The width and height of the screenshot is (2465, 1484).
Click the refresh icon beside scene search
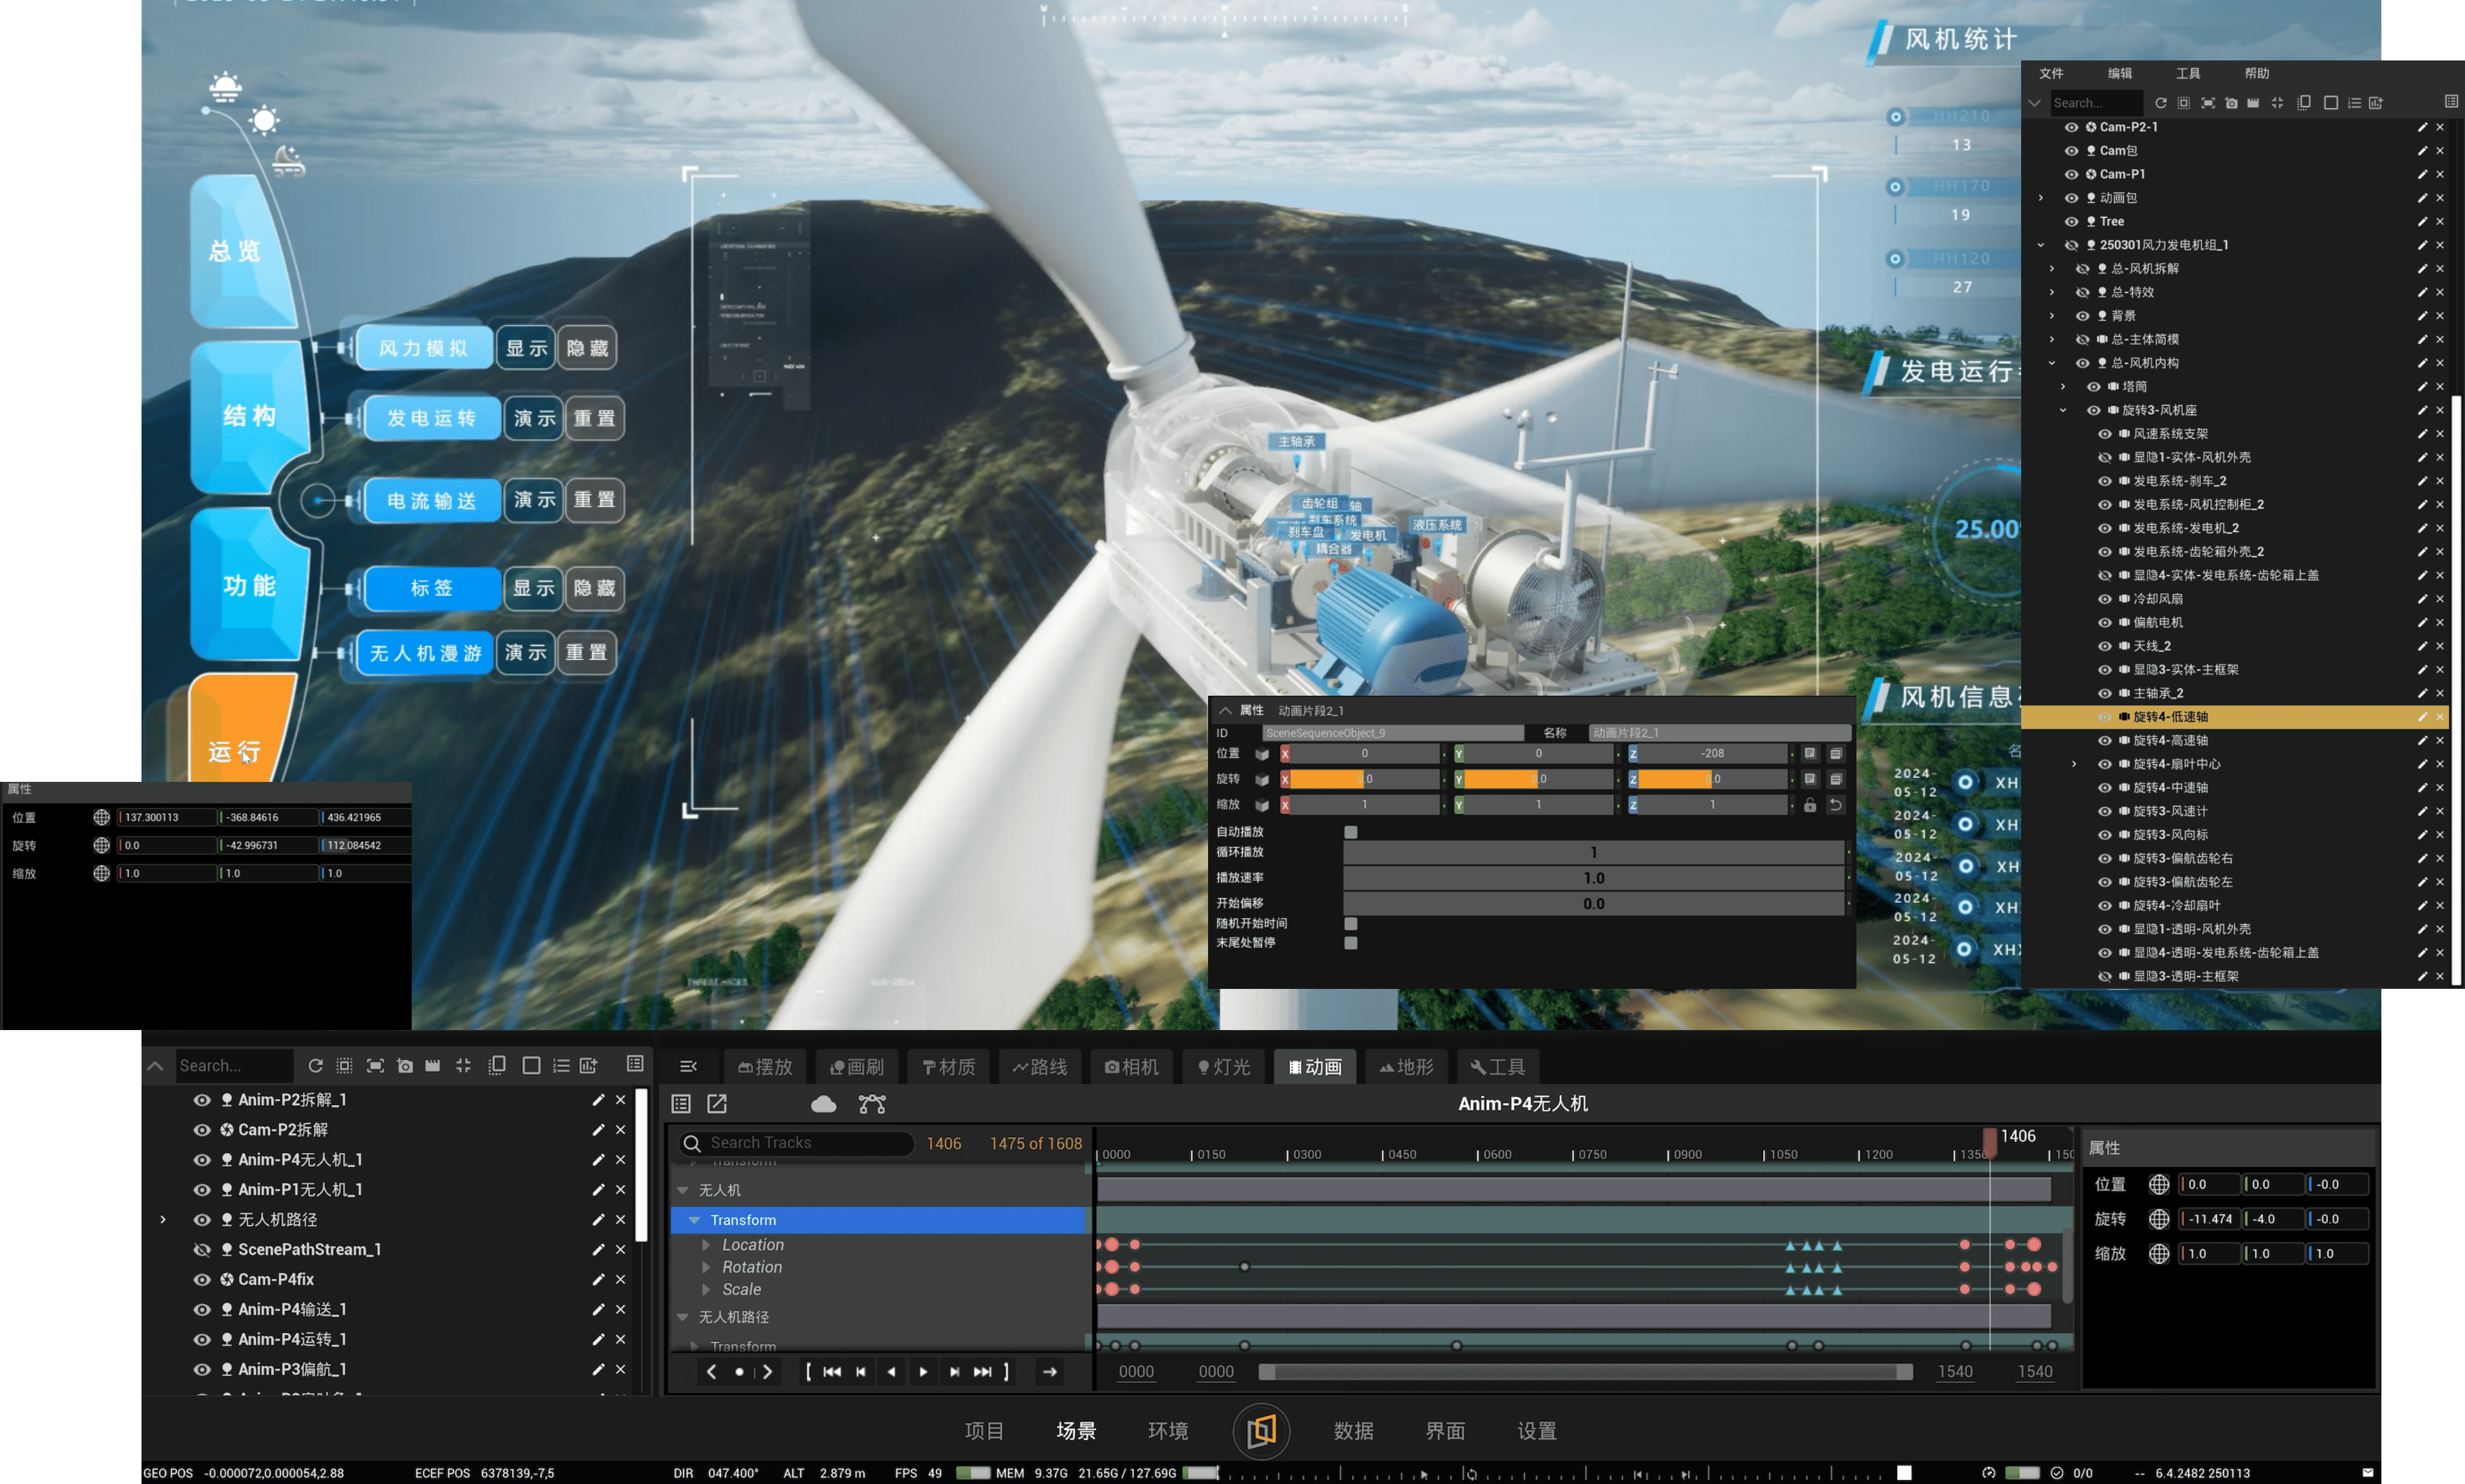315,1066
